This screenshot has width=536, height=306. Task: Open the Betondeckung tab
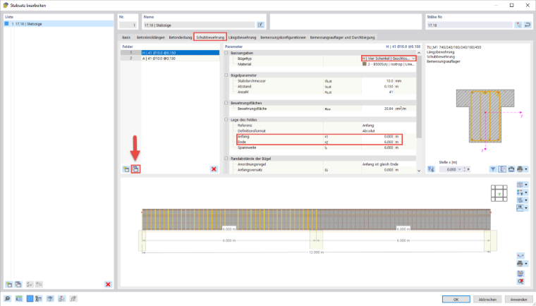click(x=180, y=37)
